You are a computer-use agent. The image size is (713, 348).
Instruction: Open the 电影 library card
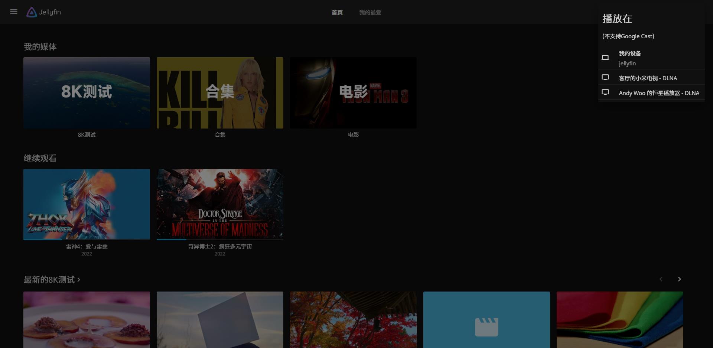point(353,93)
